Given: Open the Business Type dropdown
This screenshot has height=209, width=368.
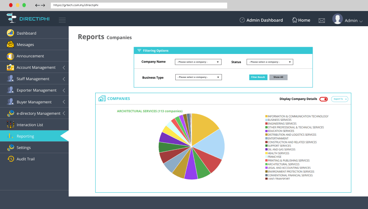Looking at the screenshot, I should 198,77.
